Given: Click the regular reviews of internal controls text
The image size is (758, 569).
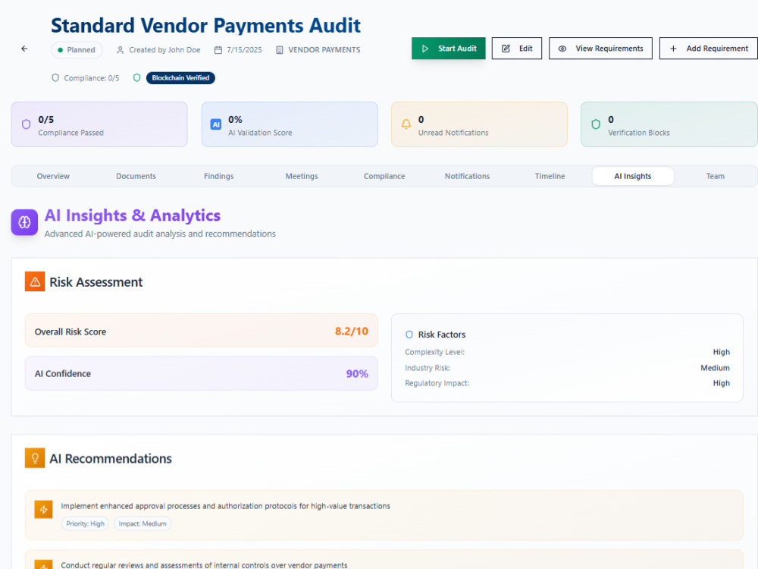Looking at the screenshot, I should click(x=204, y=565).
